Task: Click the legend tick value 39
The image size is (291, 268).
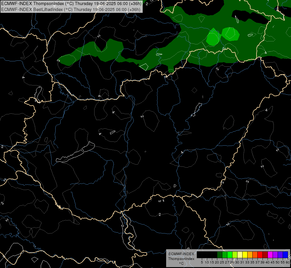Action: pos(262,262)
